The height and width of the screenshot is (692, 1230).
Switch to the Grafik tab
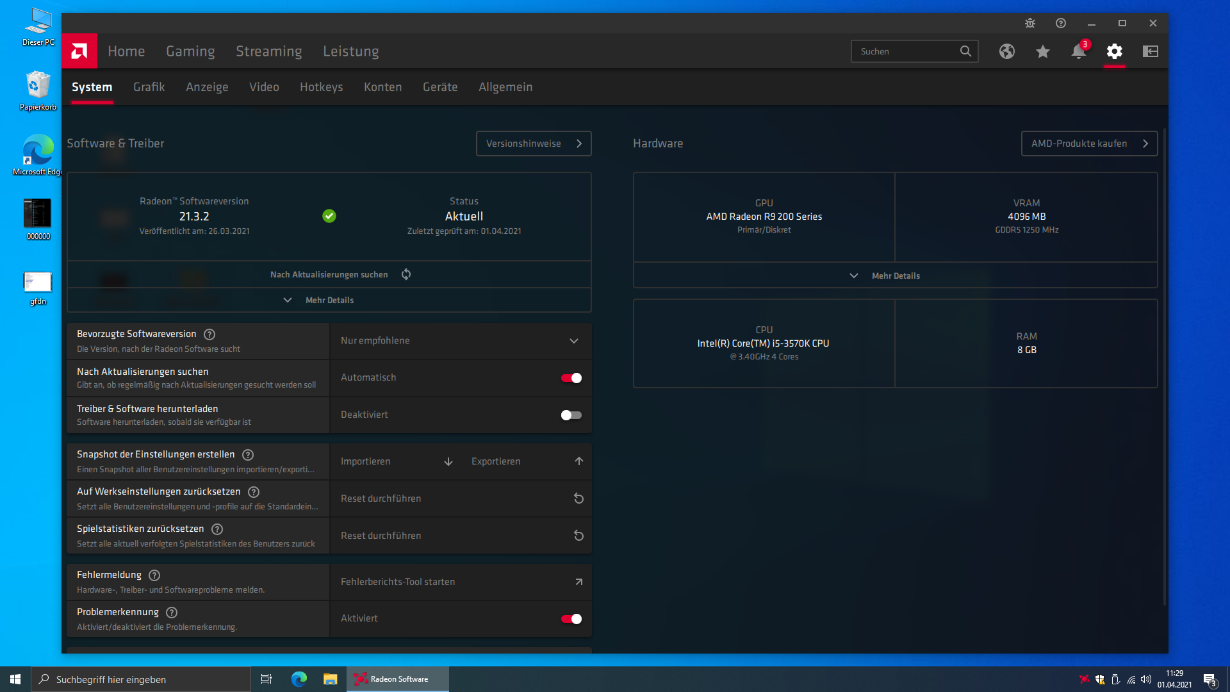tap(149, 87)
